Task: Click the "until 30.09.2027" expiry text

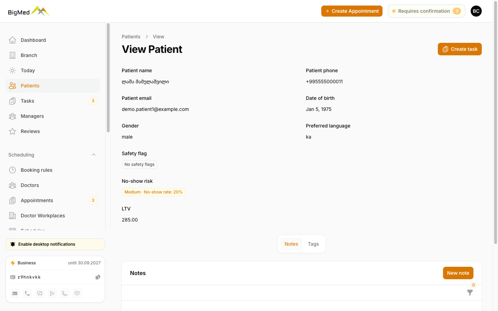Action: [x=84, y=263]
